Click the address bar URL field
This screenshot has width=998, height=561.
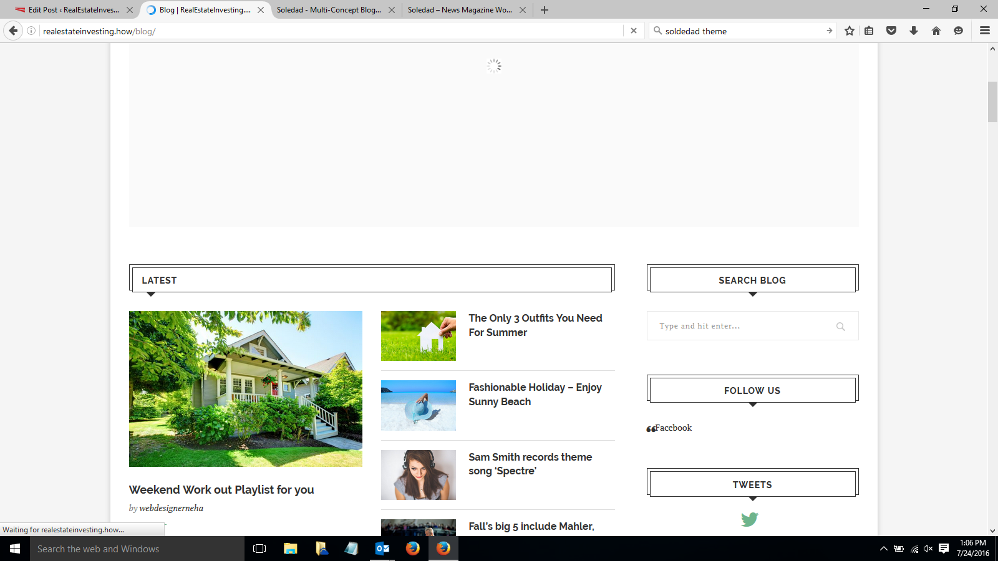331,31
